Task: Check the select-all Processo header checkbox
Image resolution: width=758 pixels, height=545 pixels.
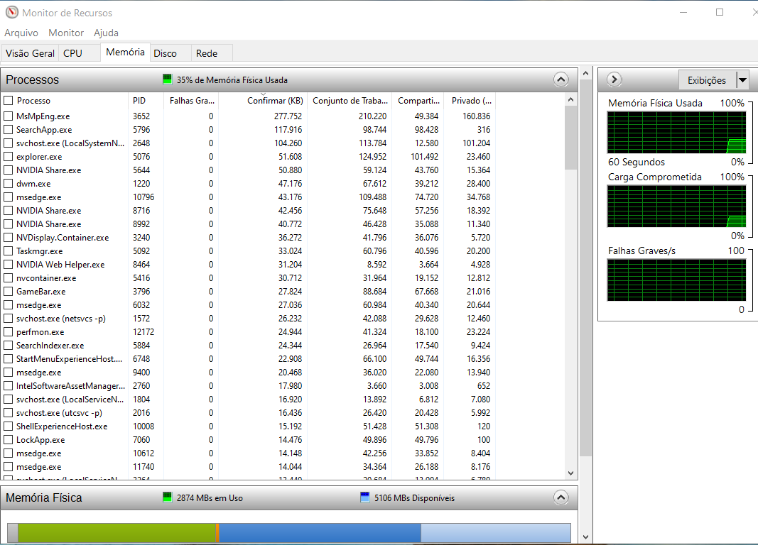Action: 9,100
